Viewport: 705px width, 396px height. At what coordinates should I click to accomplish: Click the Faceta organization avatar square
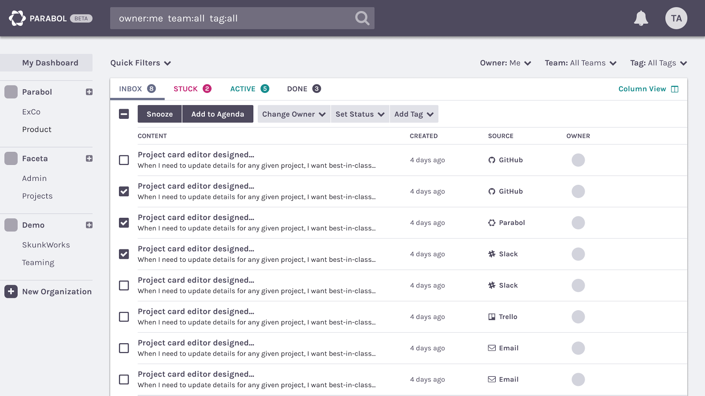[11, 158]
